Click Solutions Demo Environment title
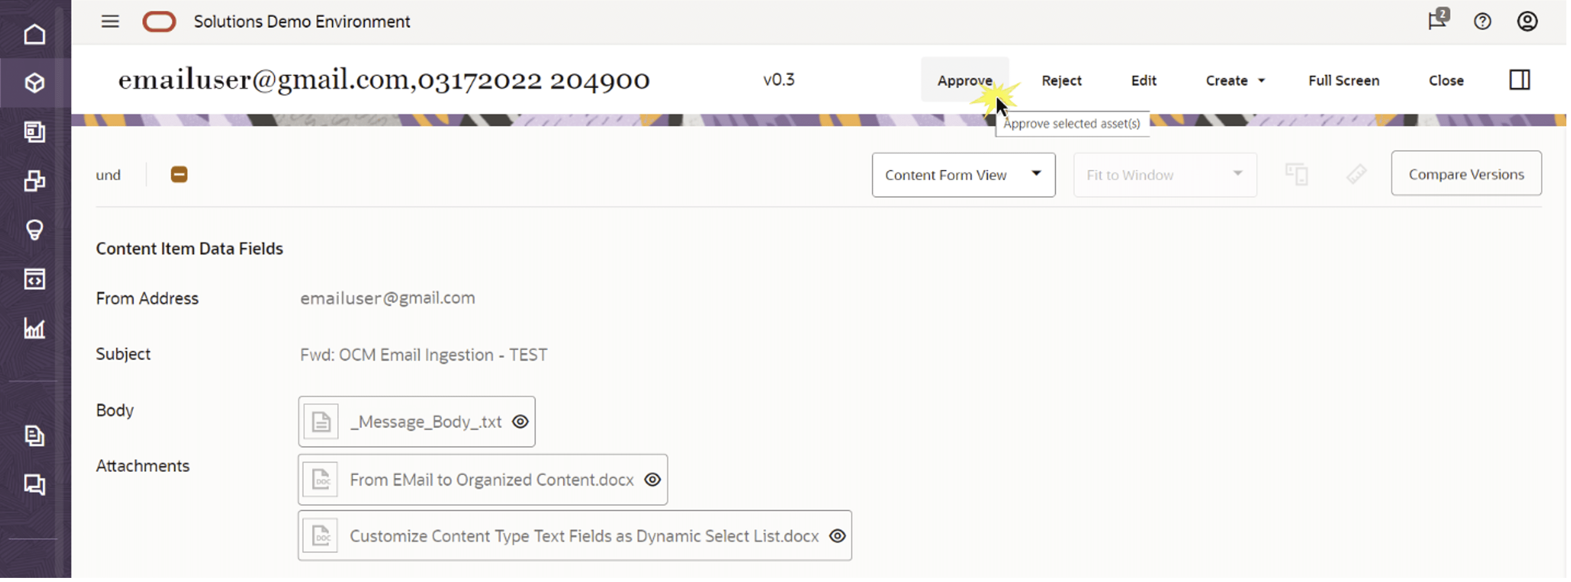Image resolution: width=1571 pixels, height=582 pixels. [302, 22]
